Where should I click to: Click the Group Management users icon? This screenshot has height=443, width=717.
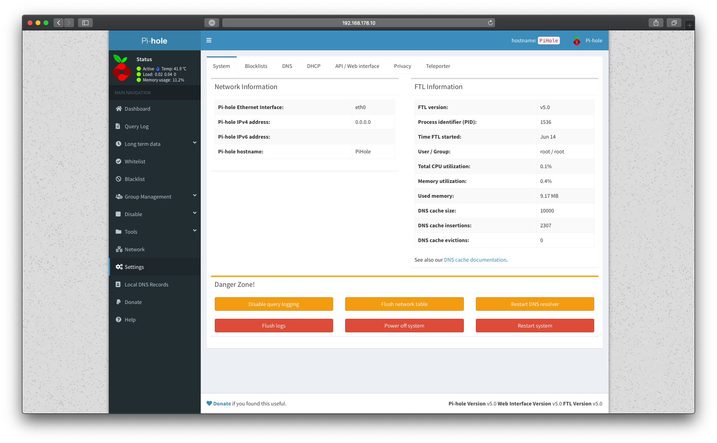(119, 197)
